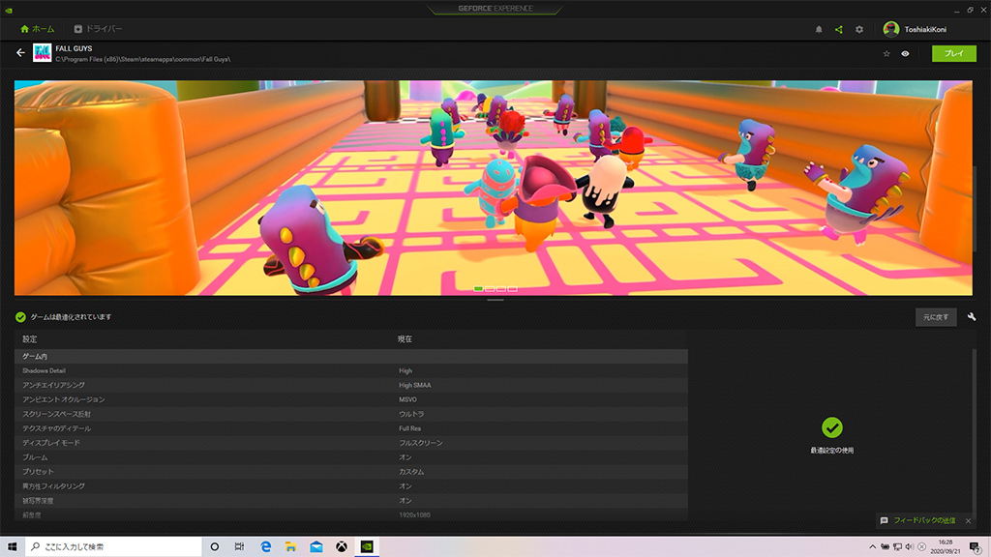Screen dimensions: 991x557
Task: Click the optimal settings green checkmark
Action: click(x=831, y=427)
